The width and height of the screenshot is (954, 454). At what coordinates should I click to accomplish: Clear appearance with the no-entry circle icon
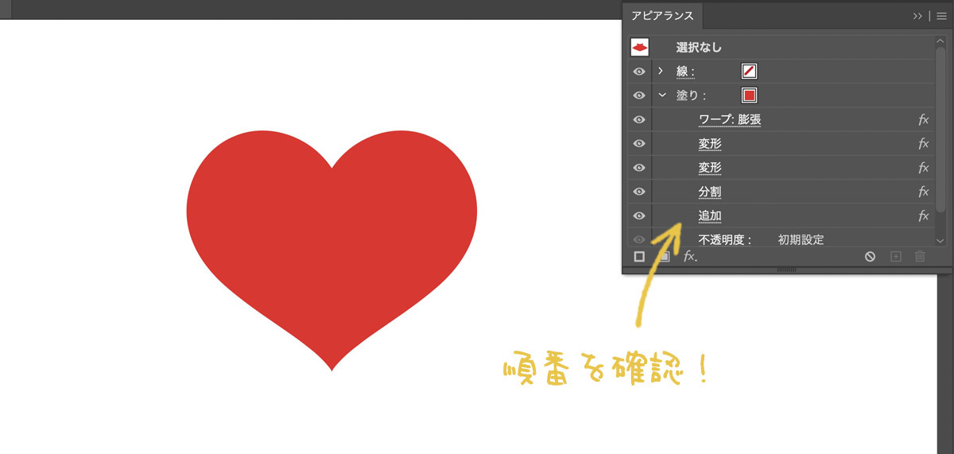pyautogui.click(x=871, y=257)
